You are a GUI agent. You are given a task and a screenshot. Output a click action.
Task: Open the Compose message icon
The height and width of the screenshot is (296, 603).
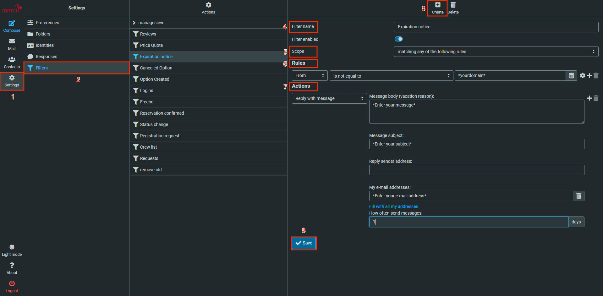12,26
